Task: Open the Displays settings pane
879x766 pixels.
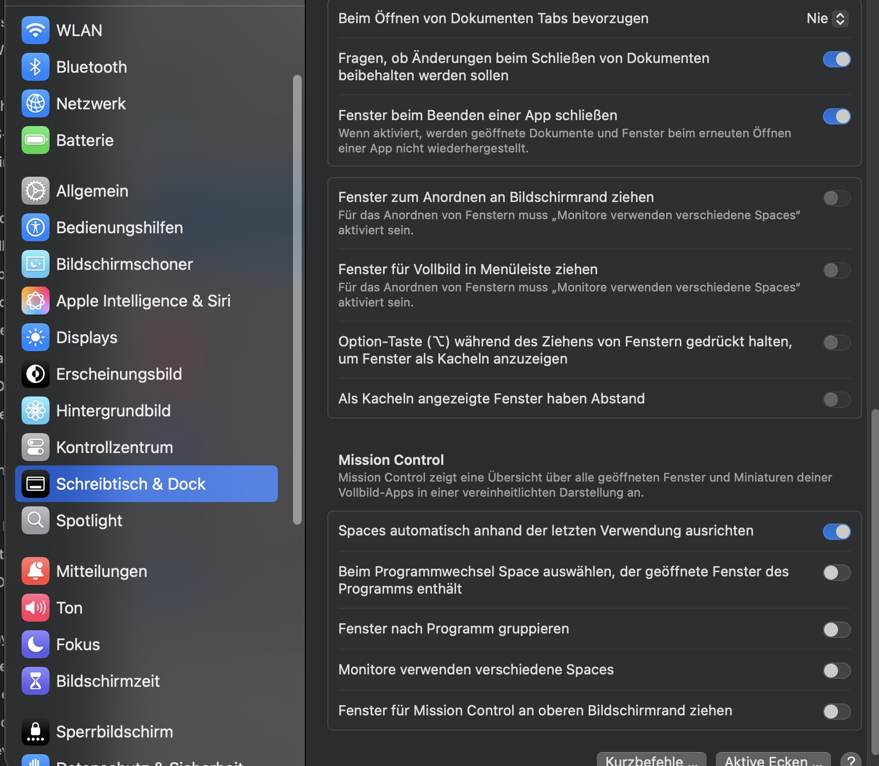Action: (87, 337)
